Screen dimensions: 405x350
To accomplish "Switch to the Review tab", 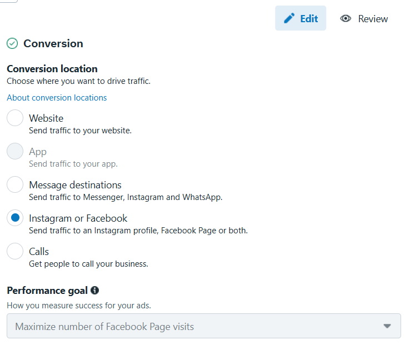I will 364,18.
